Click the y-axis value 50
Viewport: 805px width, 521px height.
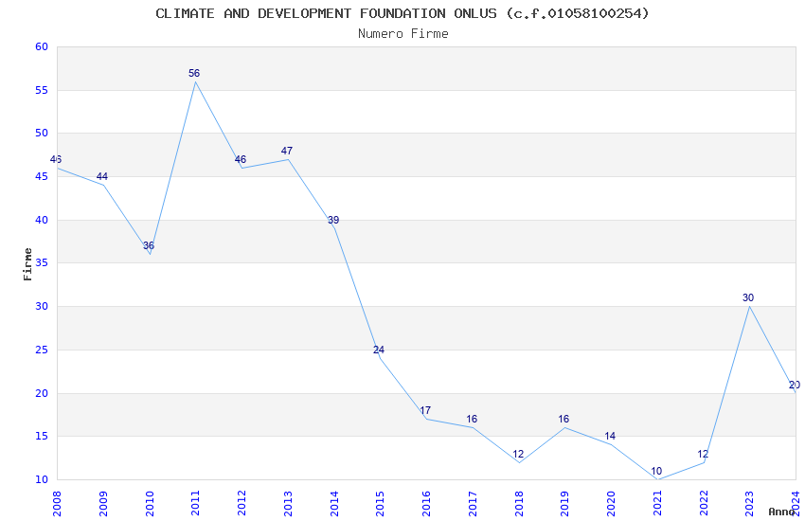point(42,133)
